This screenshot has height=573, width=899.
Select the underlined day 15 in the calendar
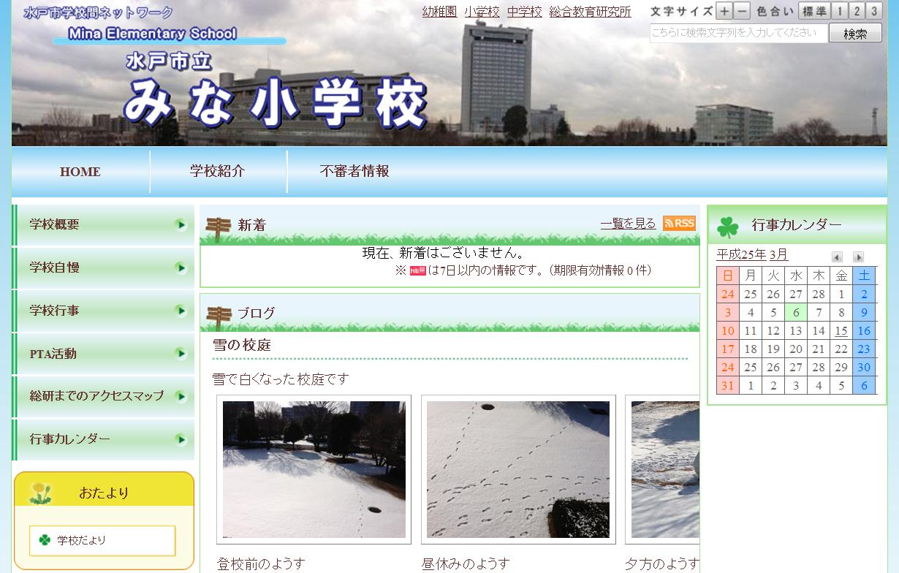[841, 330]
